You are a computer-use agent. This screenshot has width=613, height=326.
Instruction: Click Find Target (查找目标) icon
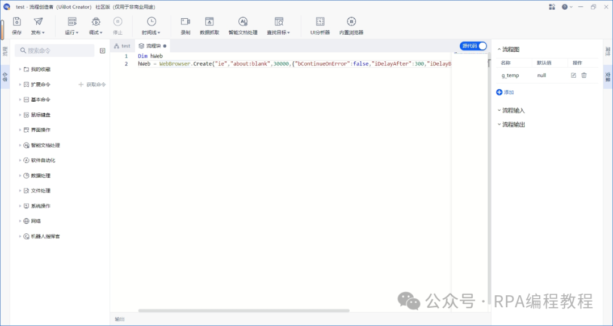click(279, 22)
